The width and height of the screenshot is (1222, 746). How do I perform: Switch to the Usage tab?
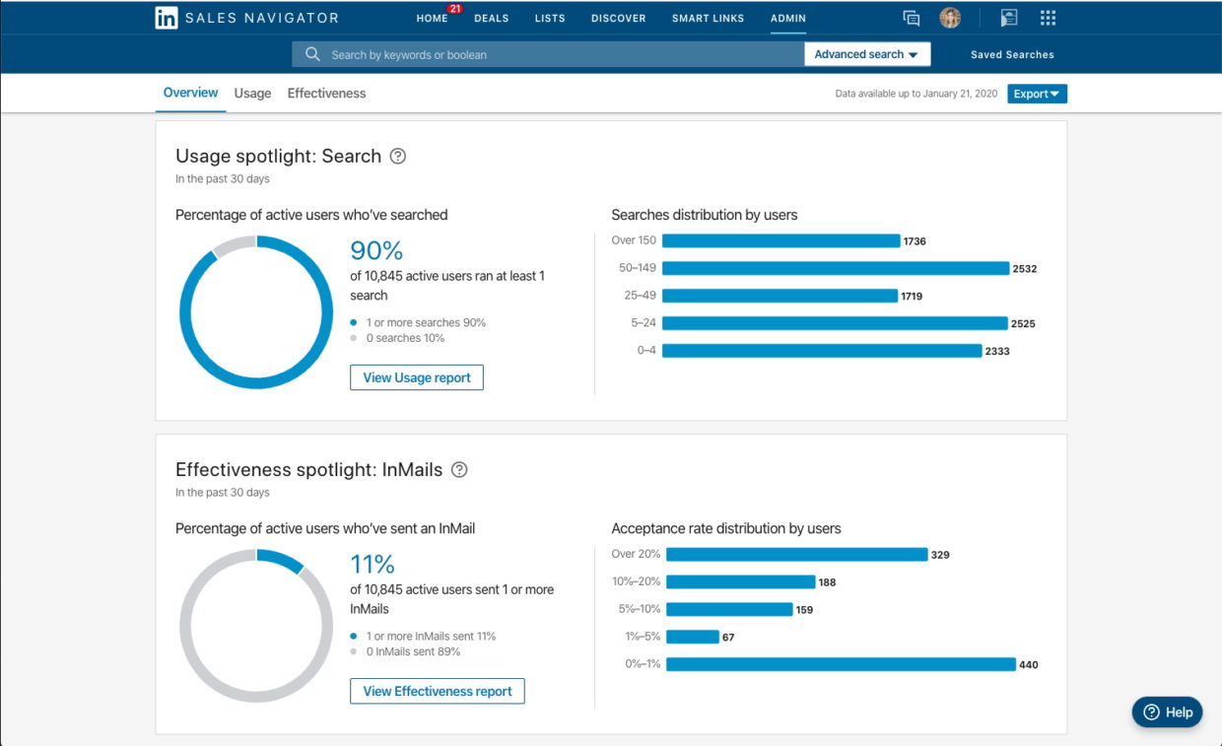click(252, 92)
